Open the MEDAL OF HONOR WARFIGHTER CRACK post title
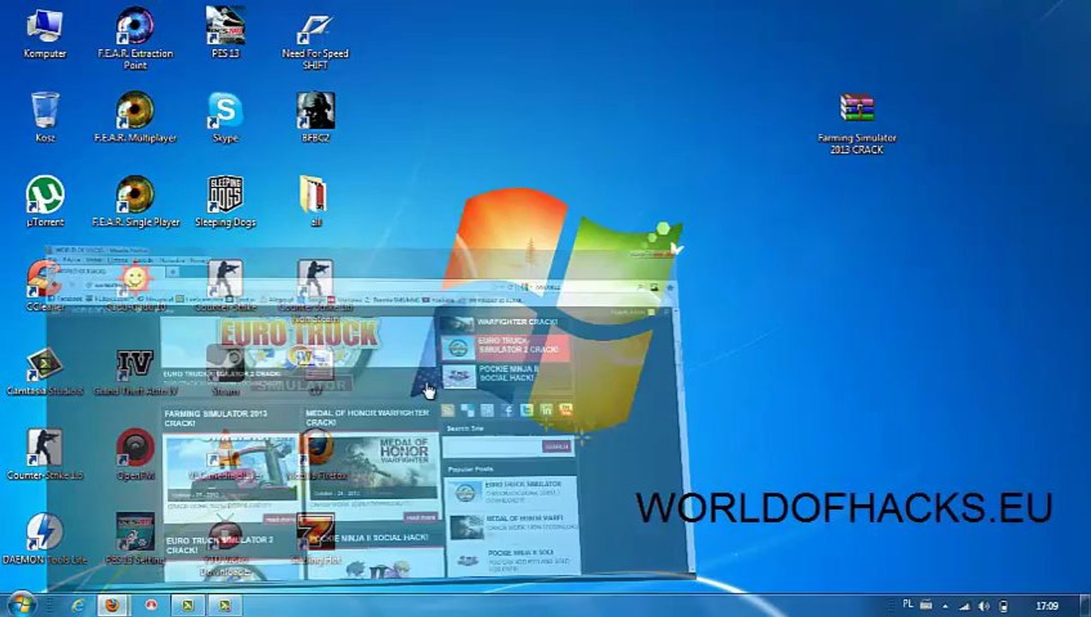 click(x=367, y=417)
